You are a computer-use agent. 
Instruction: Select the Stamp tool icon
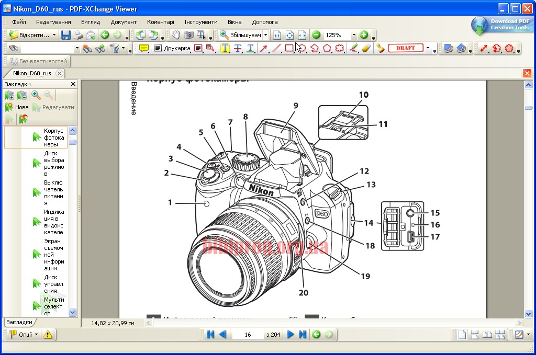pyautogui.click(x=380, y=48)
